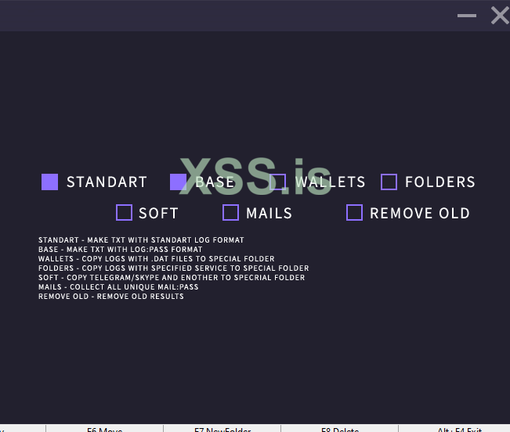Image resolution: width=510 pixels, height=432 pixels.
Task: Click the SOFT description line
Action: 172,278
